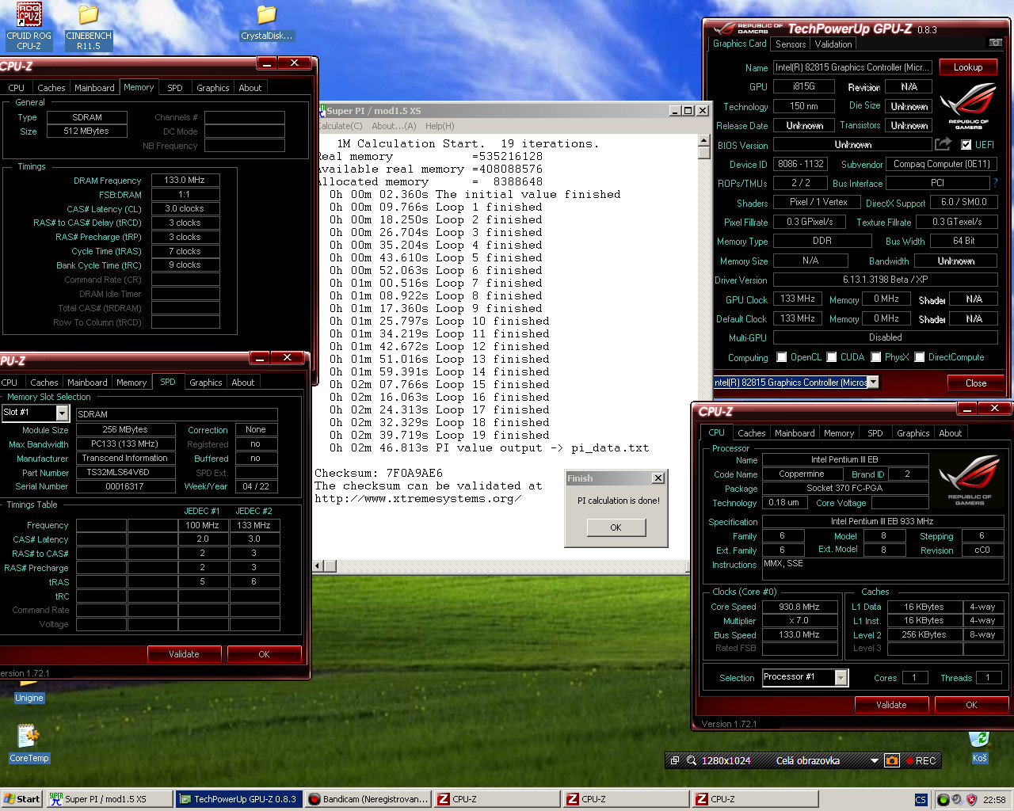Click OK in the CPU-Z processor window
Image resolution: width=1014 pixels, height=811 pixels.
[971, 705]
